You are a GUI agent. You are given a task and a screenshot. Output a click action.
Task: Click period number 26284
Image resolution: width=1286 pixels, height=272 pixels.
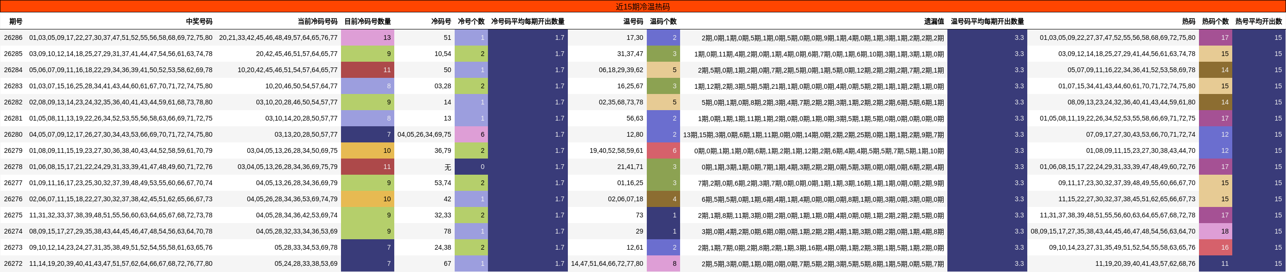point(13,70)
